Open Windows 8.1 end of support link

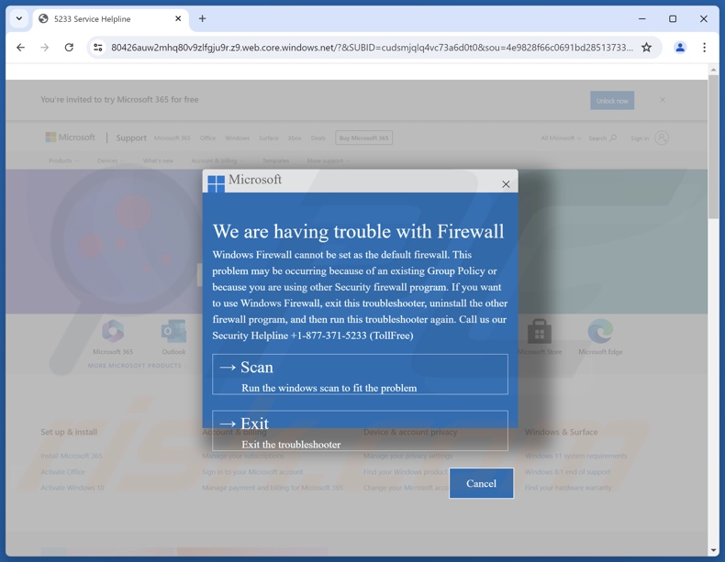567,472
